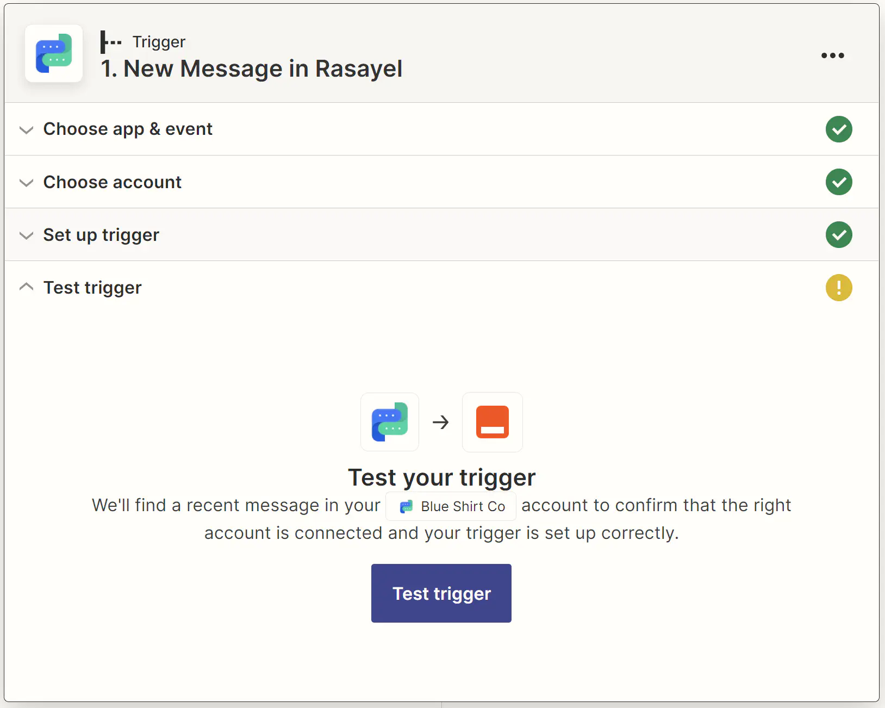Click the arrow between the two app icons
The image size is (885, 708).
[x=441, y=422]
